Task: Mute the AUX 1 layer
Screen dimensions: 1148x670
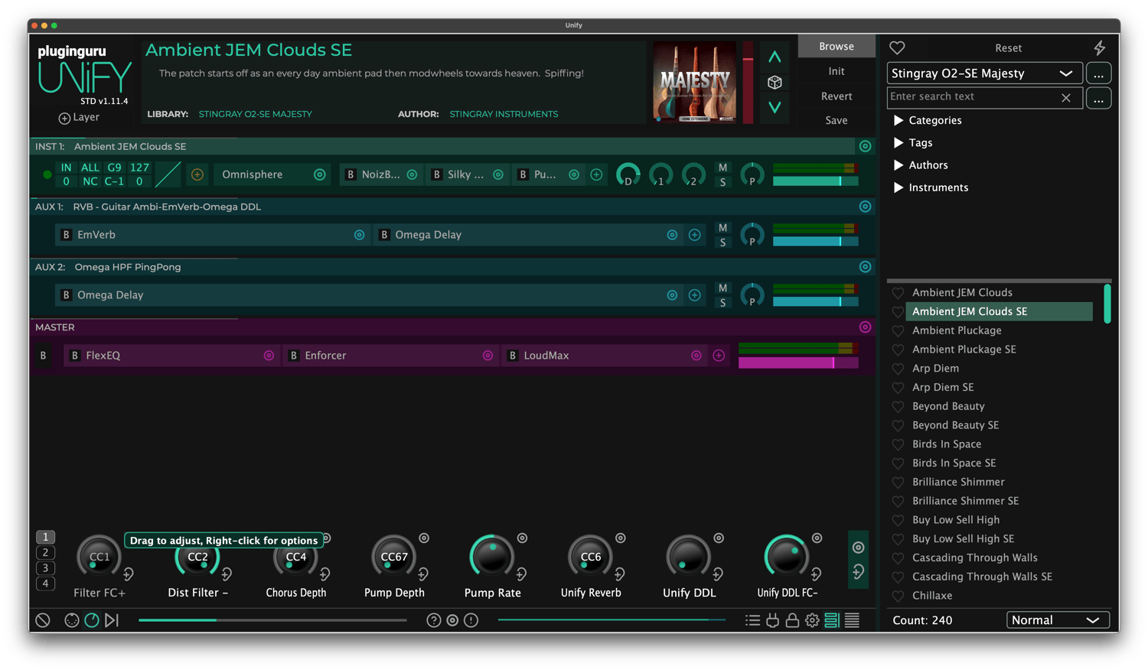Action: pos(722,228)
